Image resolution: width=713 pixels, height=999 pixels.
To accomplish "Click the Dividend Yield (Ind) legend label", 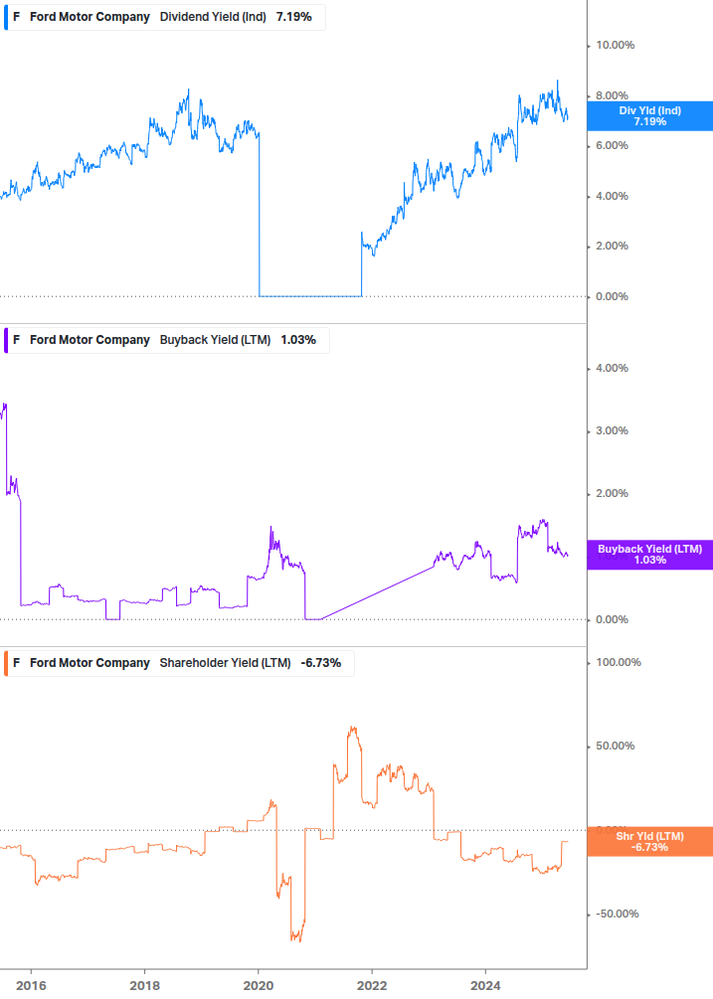I will click(x=213, y=17).
